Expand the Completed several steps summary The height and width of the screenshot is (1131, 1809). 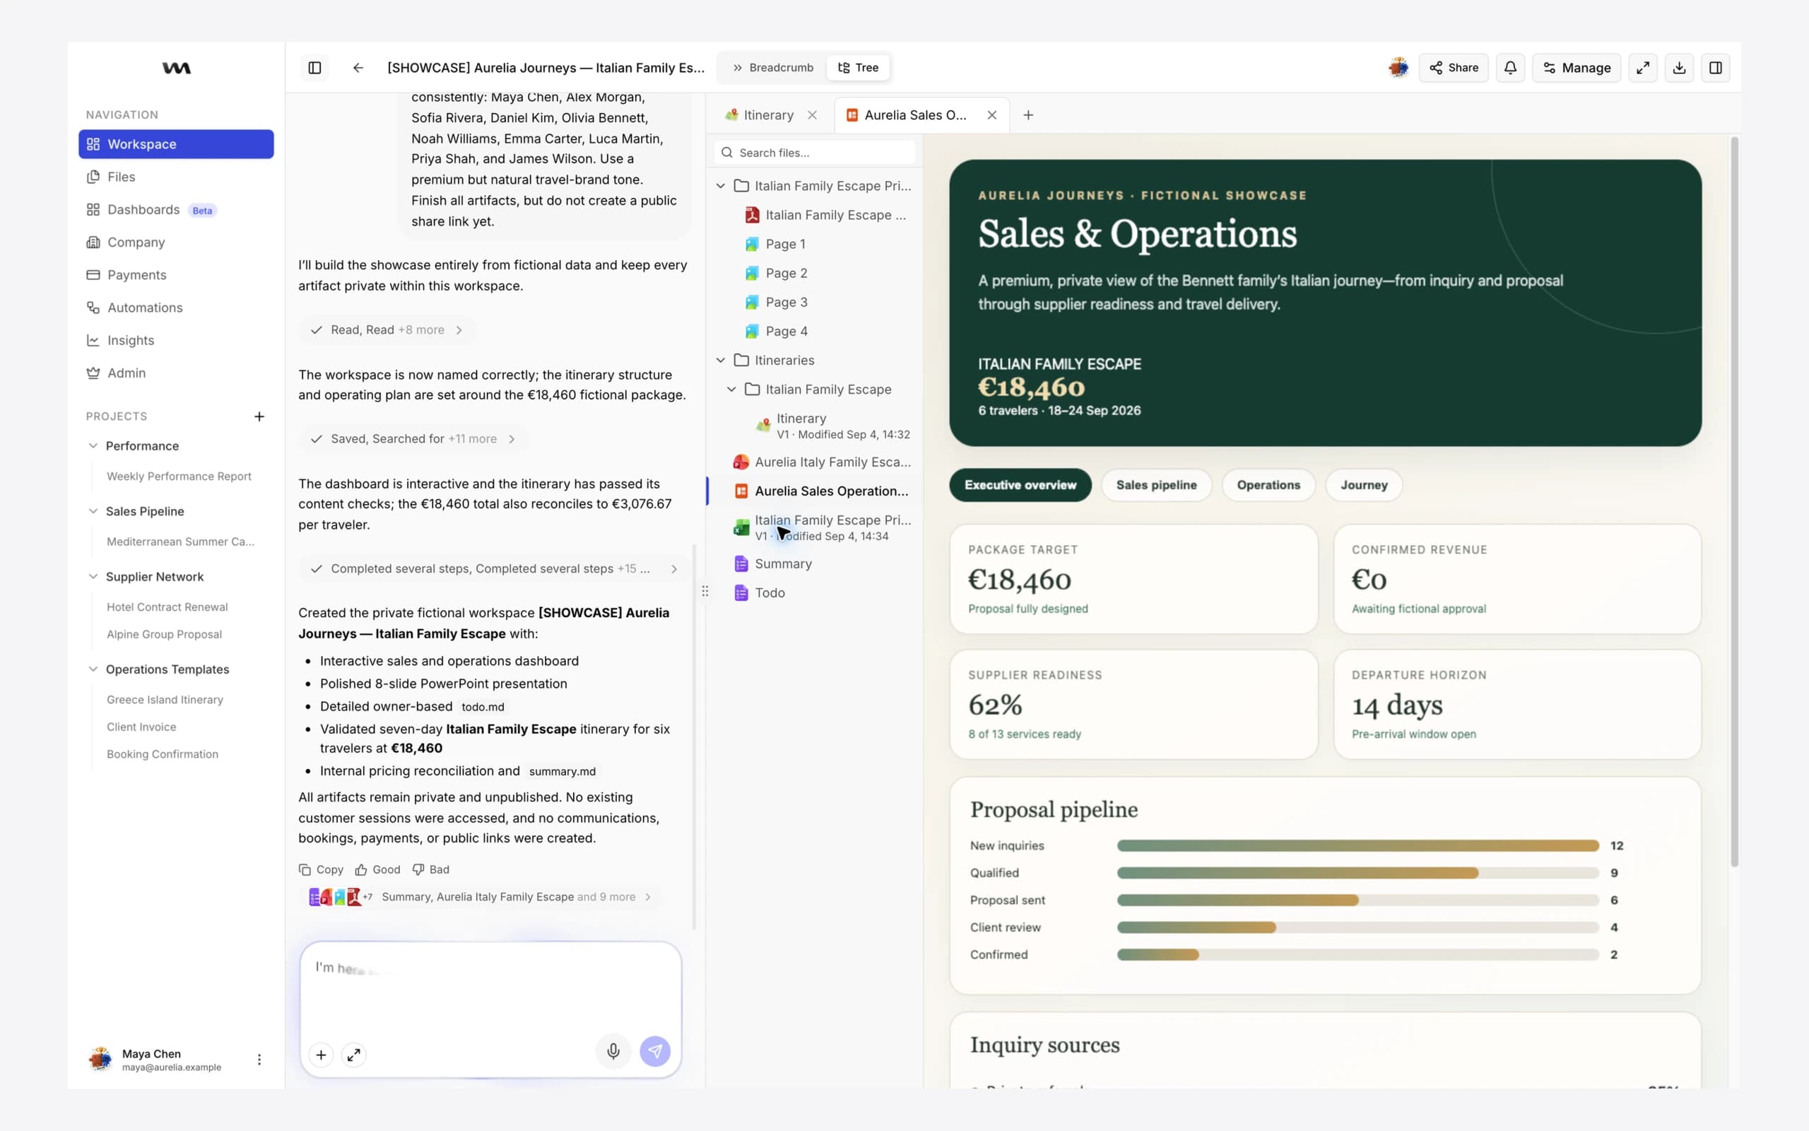point(493,569)
